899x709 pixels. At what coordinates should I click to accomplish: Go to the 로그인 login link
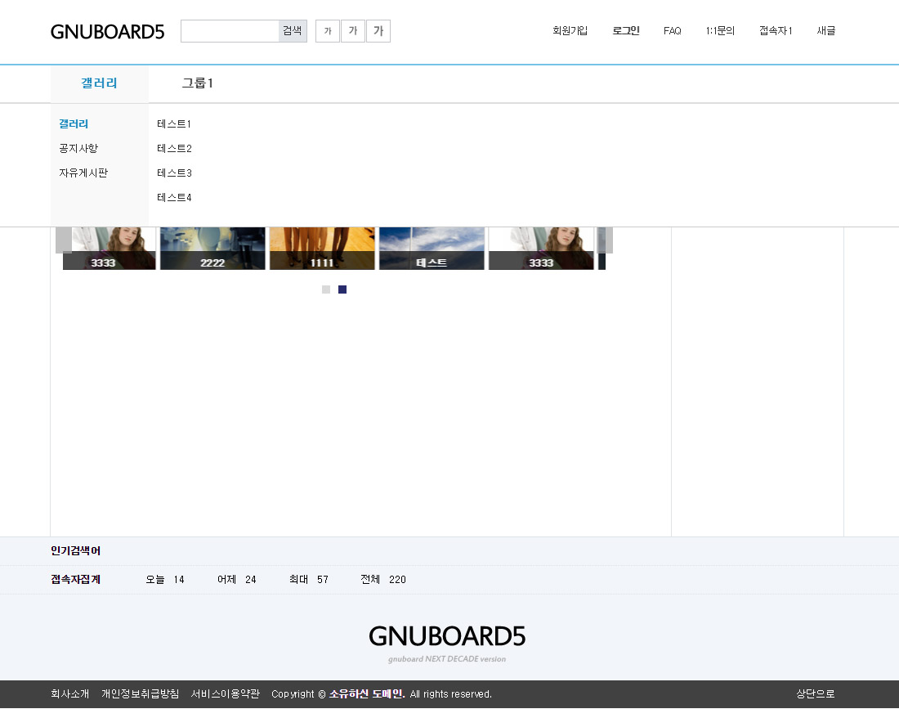tap(626, 31)
